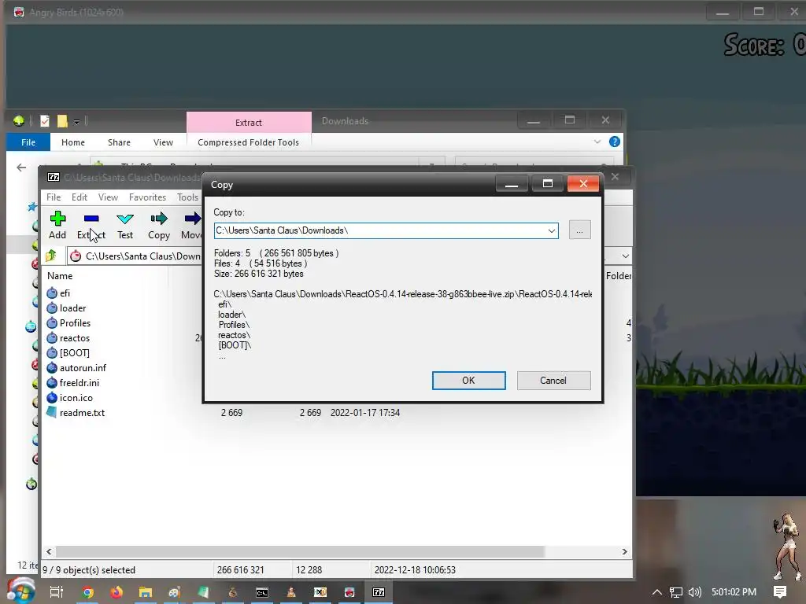Click the '9 / 9 object(s) selected' status
Image resolution: width=806 pixels, height=604 pixels.
(89, 570)
